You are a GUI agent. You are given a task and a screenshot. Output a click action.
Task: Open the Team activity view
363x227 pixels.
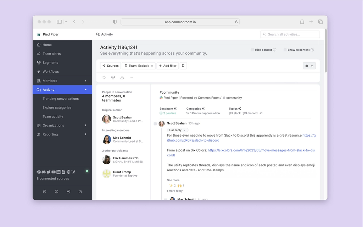[x=53, y=116]
